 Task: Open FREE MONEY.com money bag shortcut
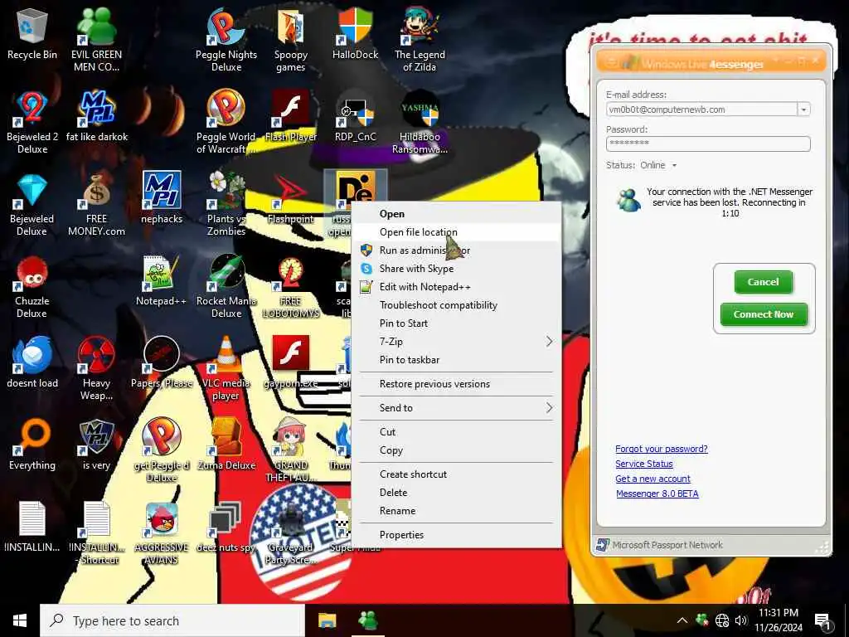pyautogui.click(x=96, y=204)
